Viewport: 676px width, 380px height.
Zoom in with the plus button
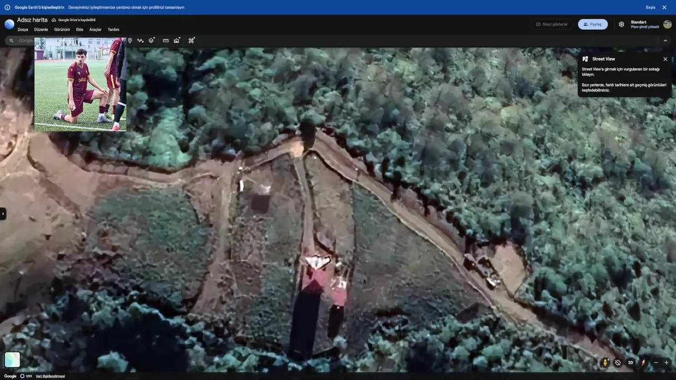pos(666,363)
